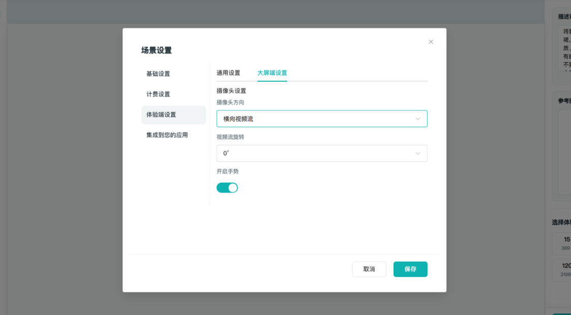Open 集成到您的应用 section

[173, 135]
